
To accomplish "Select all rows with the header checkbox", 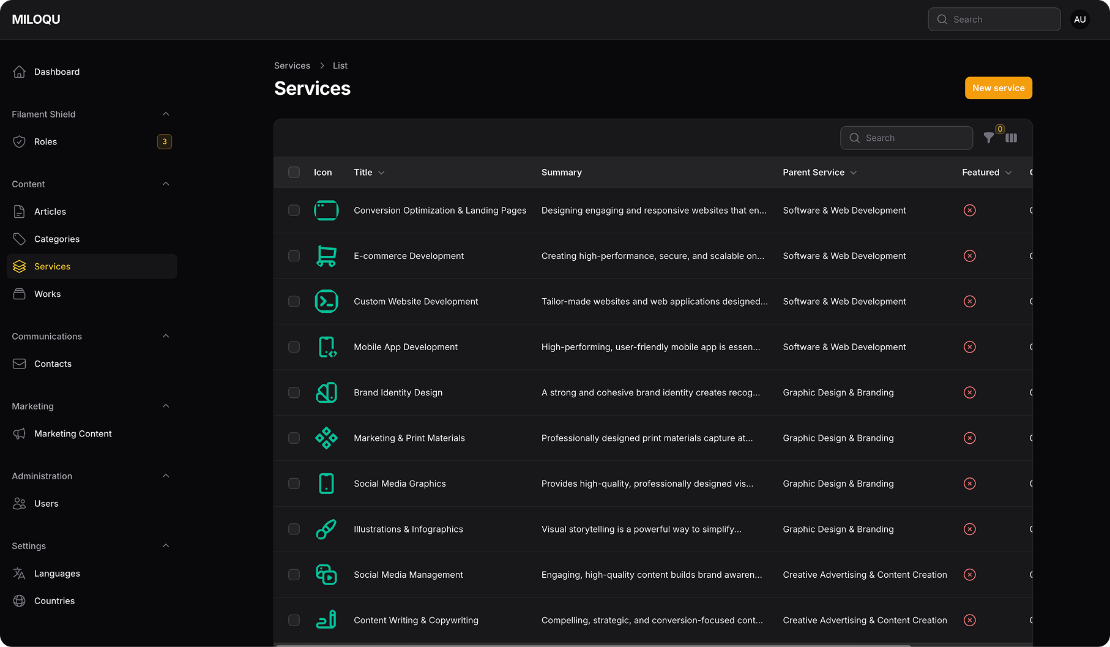I will click(x=294, y=173).
